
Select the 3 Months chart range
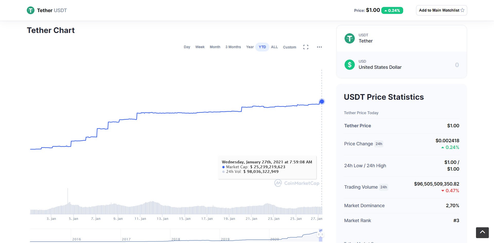(233, 47)
